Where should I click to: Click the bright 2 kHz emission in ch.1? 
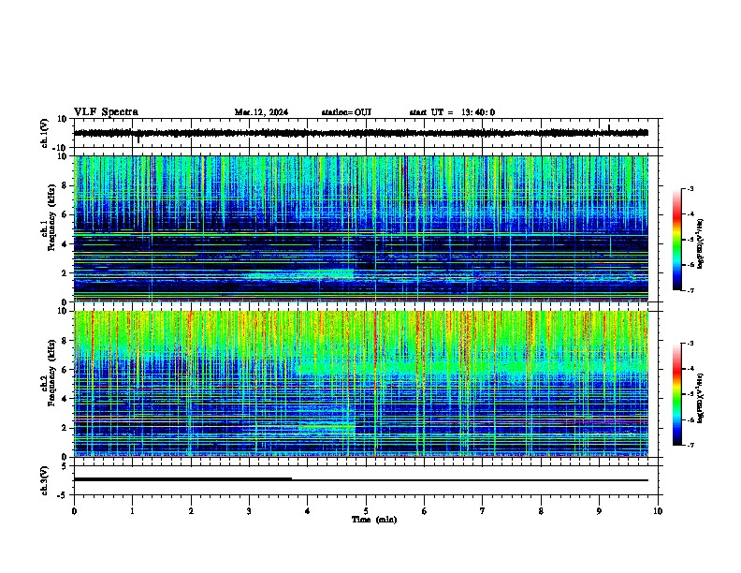(302, 273)
